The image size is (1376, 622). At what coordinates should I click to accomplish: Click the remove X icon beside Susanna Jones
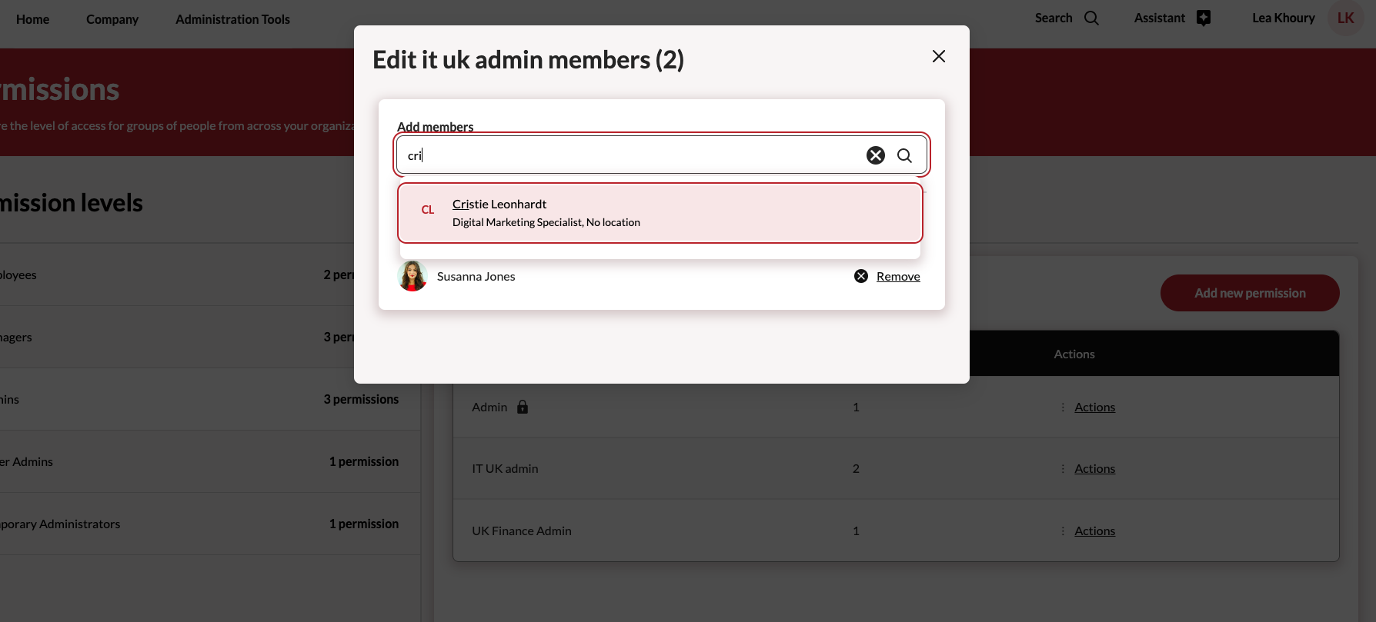pyautogui.click(x=861, y=276)
